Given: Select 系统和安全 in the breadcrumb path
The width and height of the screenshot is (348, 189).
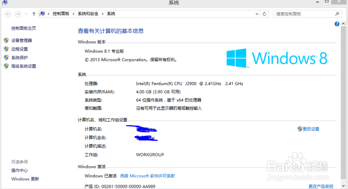Looking at the screenshot, I should 88,14.
